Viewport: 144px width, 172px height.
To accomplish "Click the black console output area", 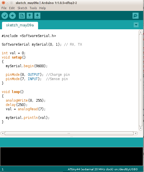I will (x=72, y=156).
